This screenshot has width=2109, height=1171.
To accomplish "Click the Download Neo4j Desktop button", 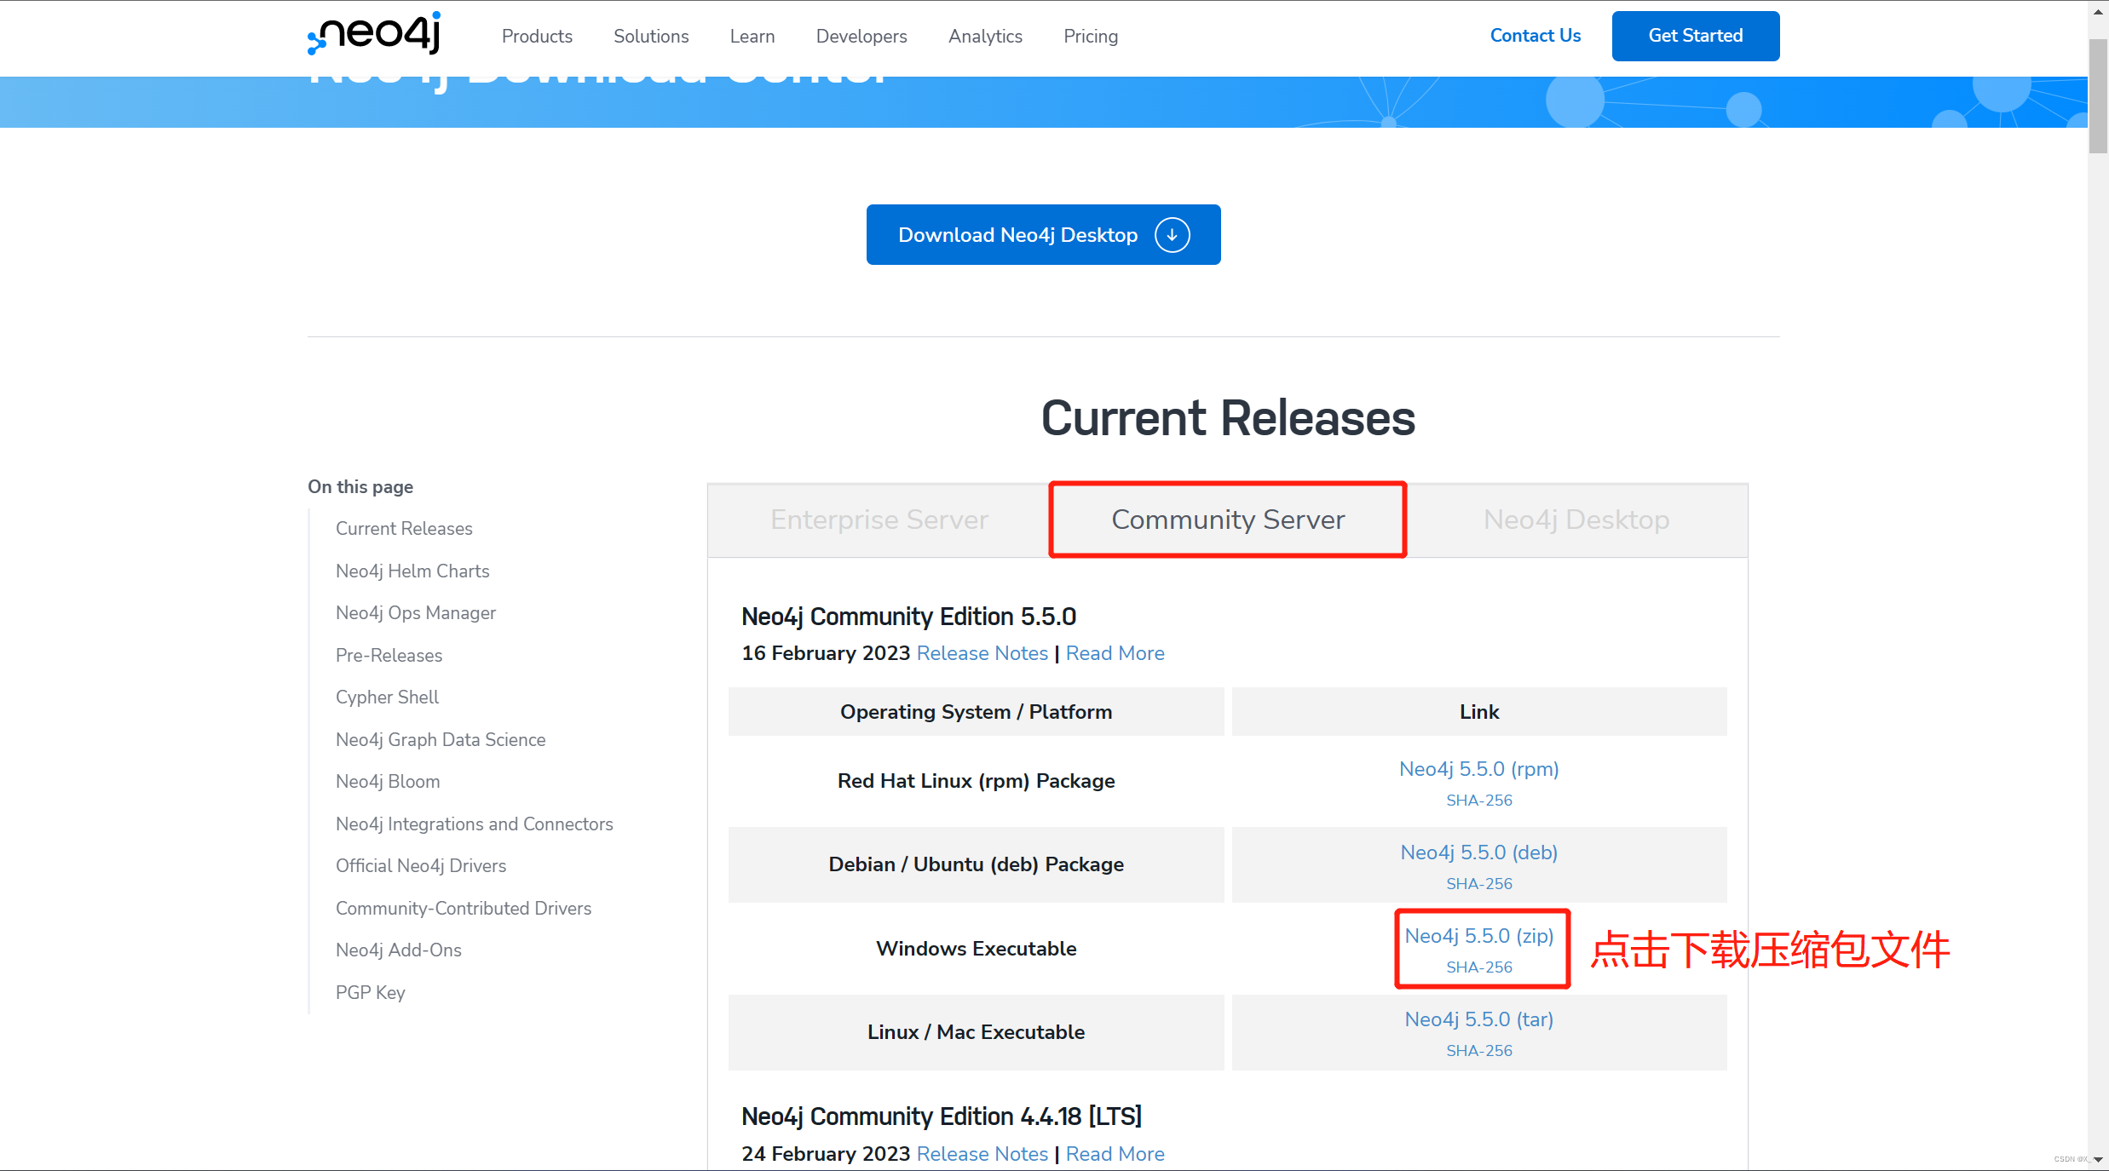I will click(1018, 234).
